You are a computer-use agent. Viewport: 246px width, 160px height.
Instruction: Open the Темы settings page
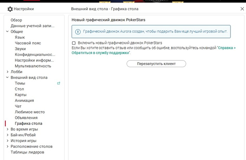coord(20,83)
